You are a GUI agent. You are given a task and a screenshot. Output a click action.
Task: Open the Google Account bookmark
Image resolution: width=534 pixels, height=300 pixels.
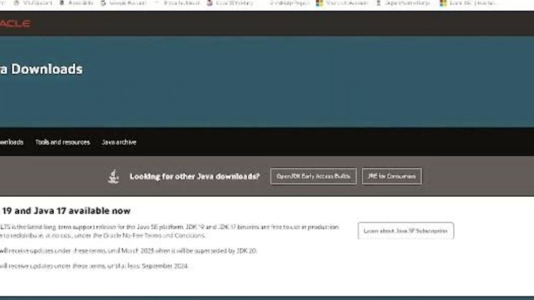point(124,3)
